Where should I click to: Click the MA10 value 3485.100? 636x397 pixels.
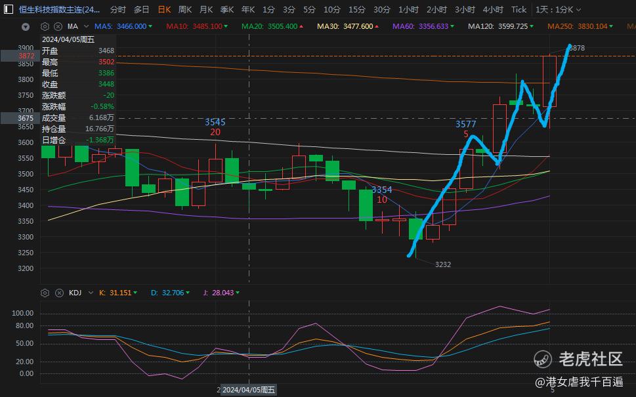tap(207, 26)
